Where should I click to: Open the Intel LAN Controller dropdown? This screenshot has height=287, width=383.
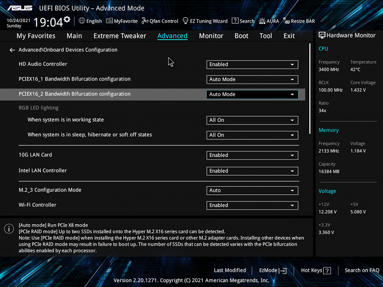click(x=252, y=171)
